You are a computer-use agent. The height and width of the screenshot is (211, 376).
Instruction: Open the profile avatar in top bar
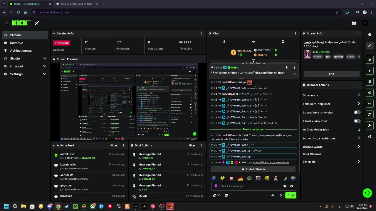(x=365, y=23)
